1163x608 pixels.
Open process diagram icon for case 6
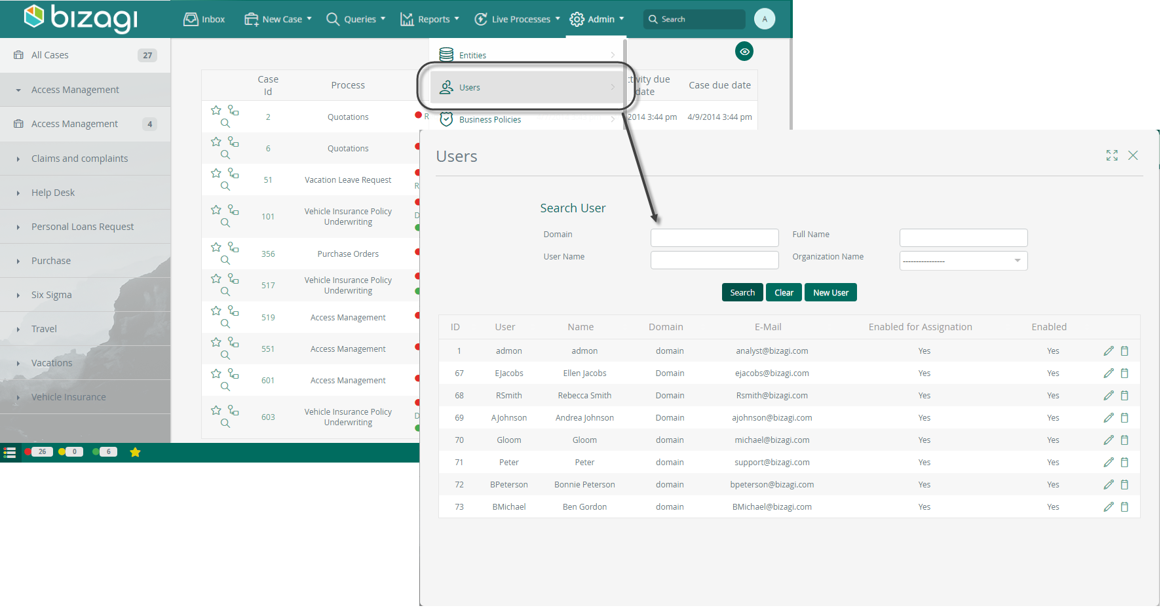[233, 142]
